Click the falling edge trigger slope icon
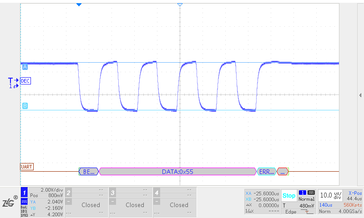 click(x=309, y=212)
